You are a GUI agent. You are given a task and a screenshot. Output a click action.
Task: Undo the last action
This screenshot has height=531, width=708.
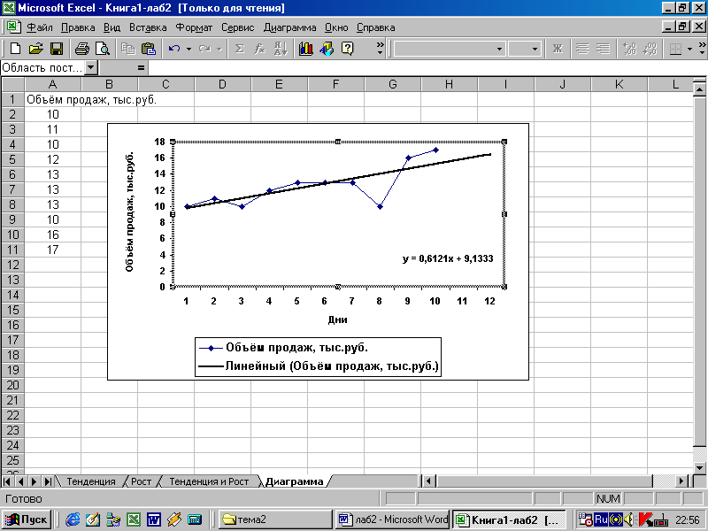[x=173, y=49]
